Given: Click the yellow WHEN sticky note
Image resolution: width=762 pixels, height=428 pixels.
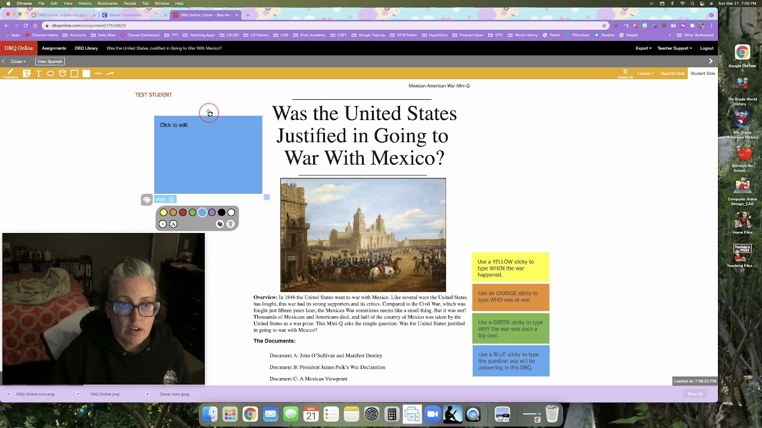Looking at the screenshot, I should coord(511,267).
